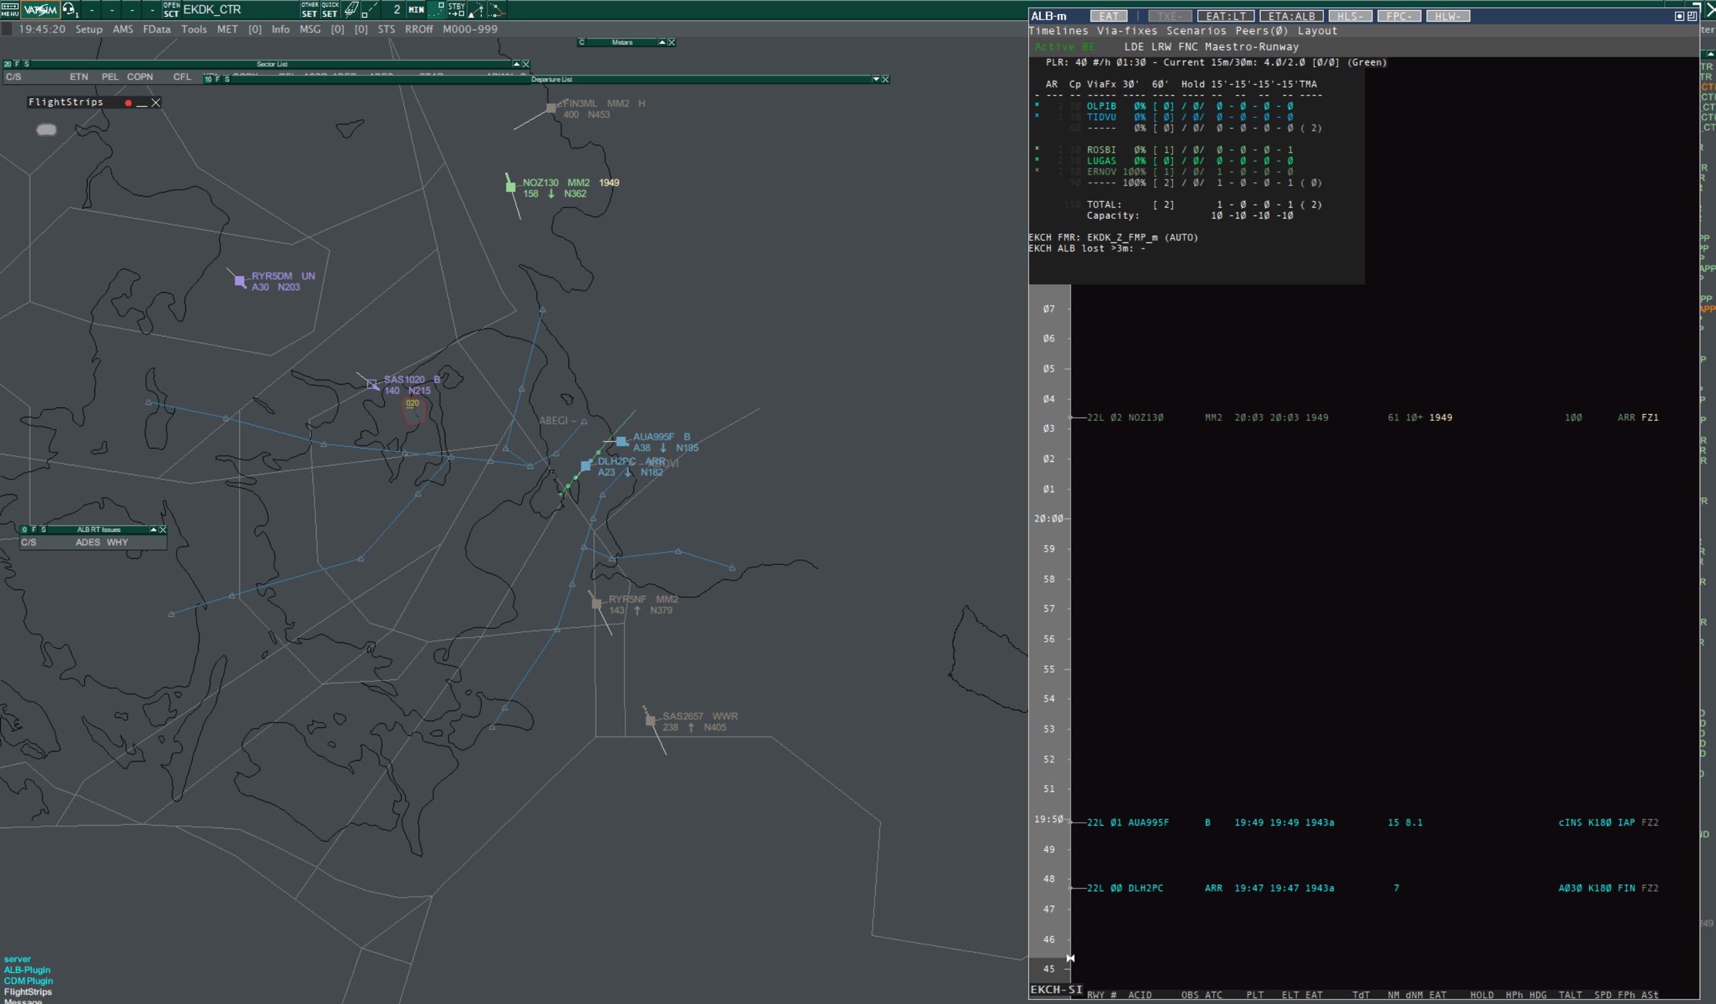Open the headset voice communication icon
1716x1004 pixels.
pos(69,9)
